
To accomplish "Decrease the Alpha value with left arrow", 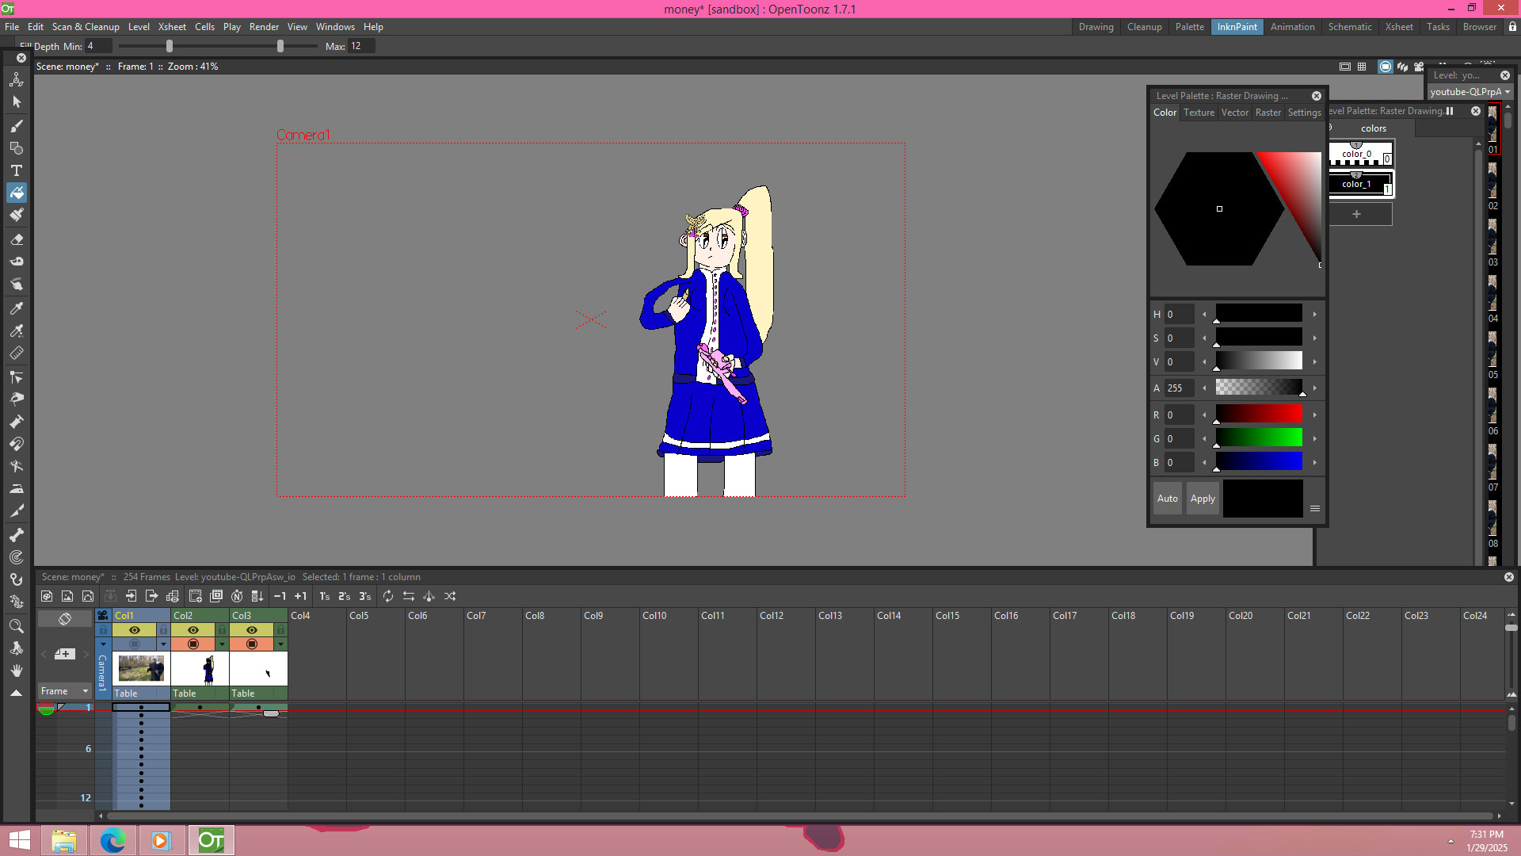I will [x=1205, y=388].
